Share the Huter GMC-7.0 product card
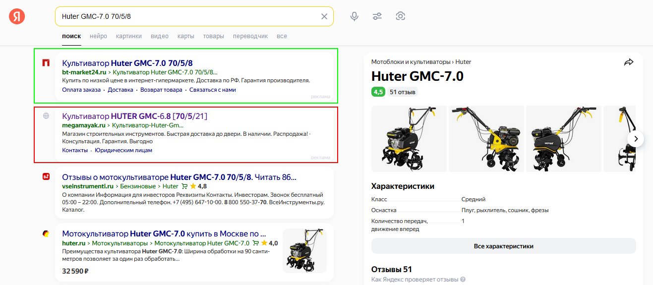This screenshot has height=285, width=653. click(x=629, y=62)
